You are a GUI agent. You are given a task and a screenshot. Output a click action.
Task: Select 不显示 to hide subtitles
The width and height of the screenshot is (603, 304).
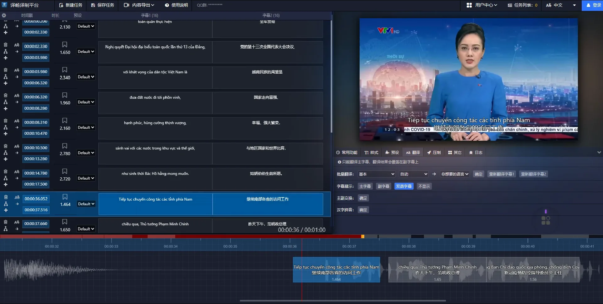coord(424,186)
